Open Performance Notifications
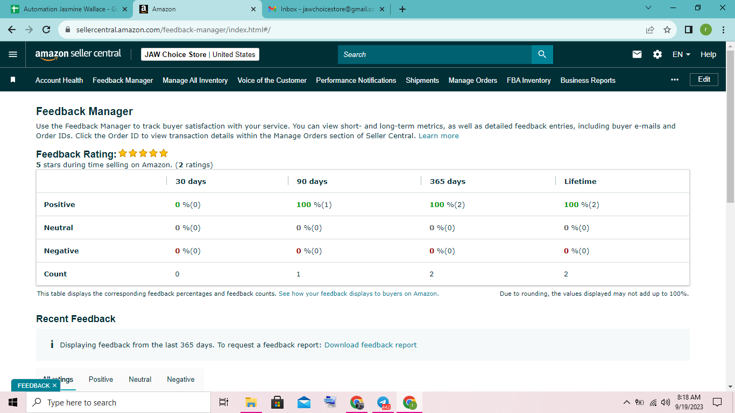Image resolution: width=735 pixels, height=413 pixels. 356,80
